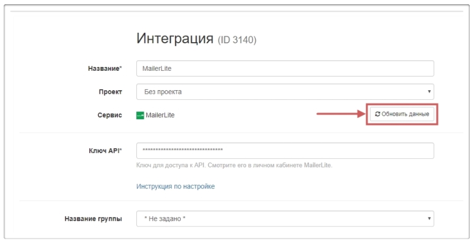473x247 pixels.
Task: Click the (ID 3140) text in heading
Action: (x=237, y=40)
